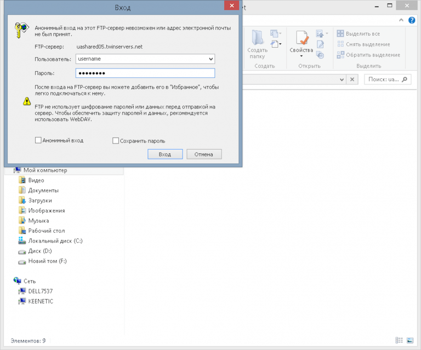Viewport: 421px width, 350px height.
Task: Open Локальный диск (C:) drive icon
Action: [22, 241]
